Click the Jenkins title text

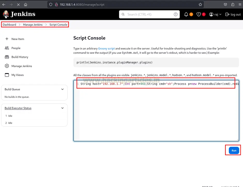[23, 14]
